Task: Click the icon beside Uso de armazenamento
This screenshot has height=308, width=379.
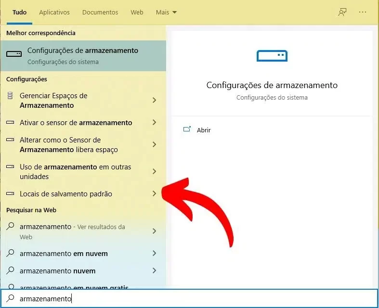Action: pyautogui.click(x=10, y=167)
